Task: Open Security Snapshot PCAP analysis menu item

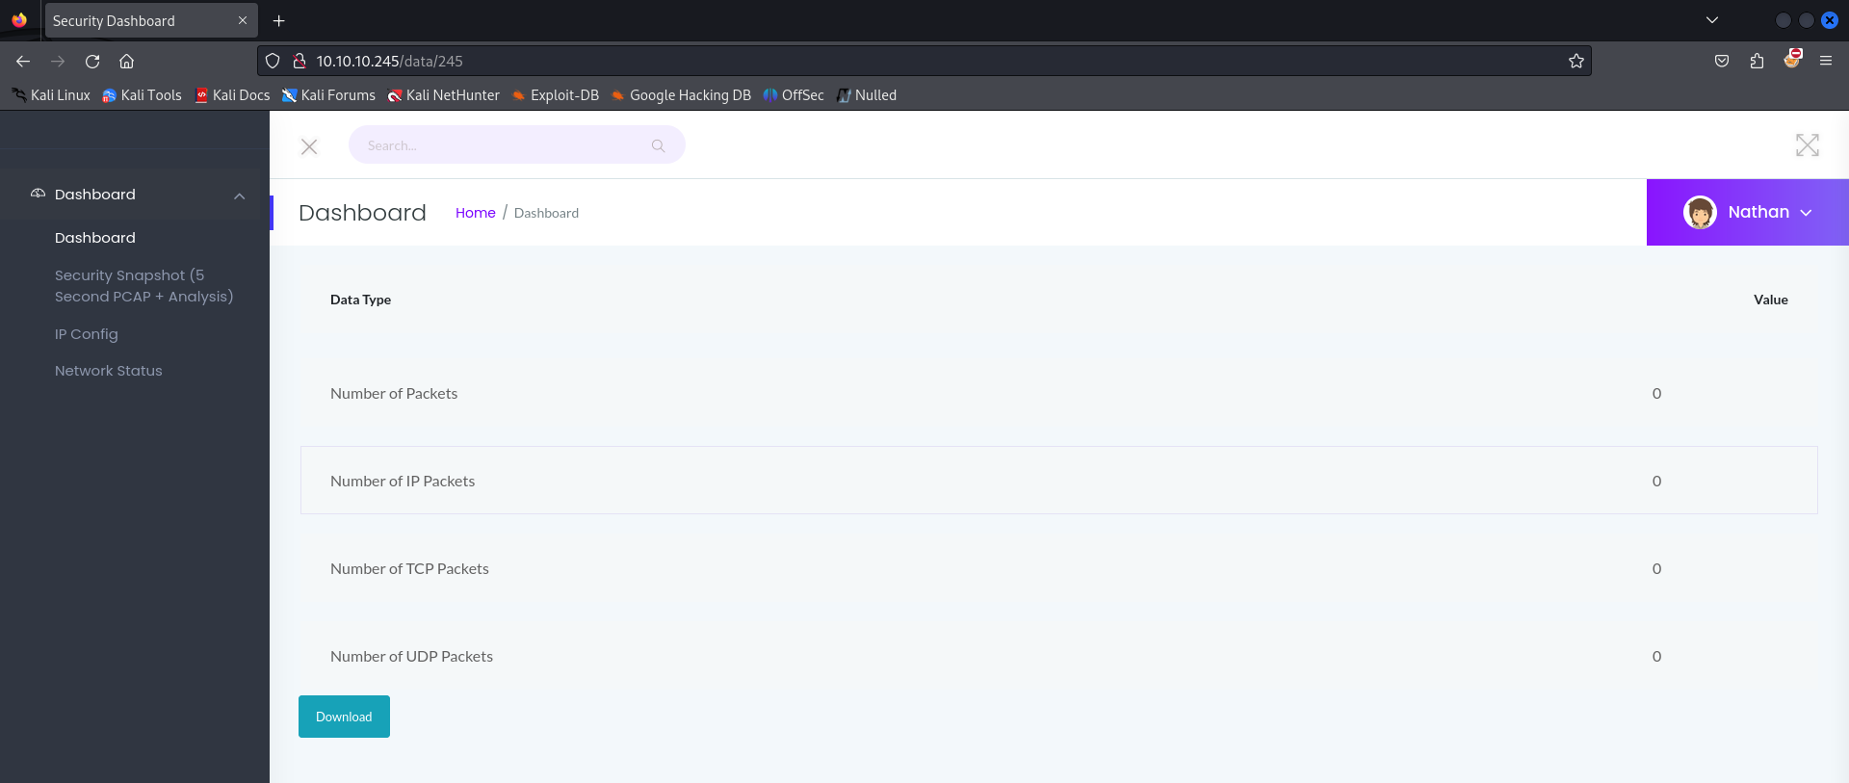Action: pyautogui.click(x=143, y=286)
